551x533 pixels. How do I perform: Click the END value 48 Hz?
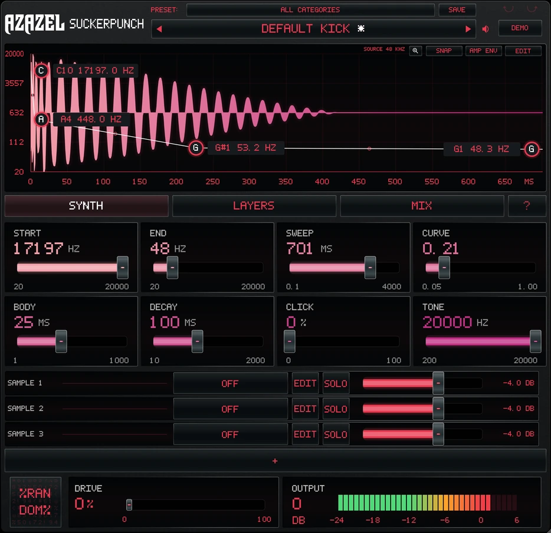pyautogui.click(x=168, y=249)
